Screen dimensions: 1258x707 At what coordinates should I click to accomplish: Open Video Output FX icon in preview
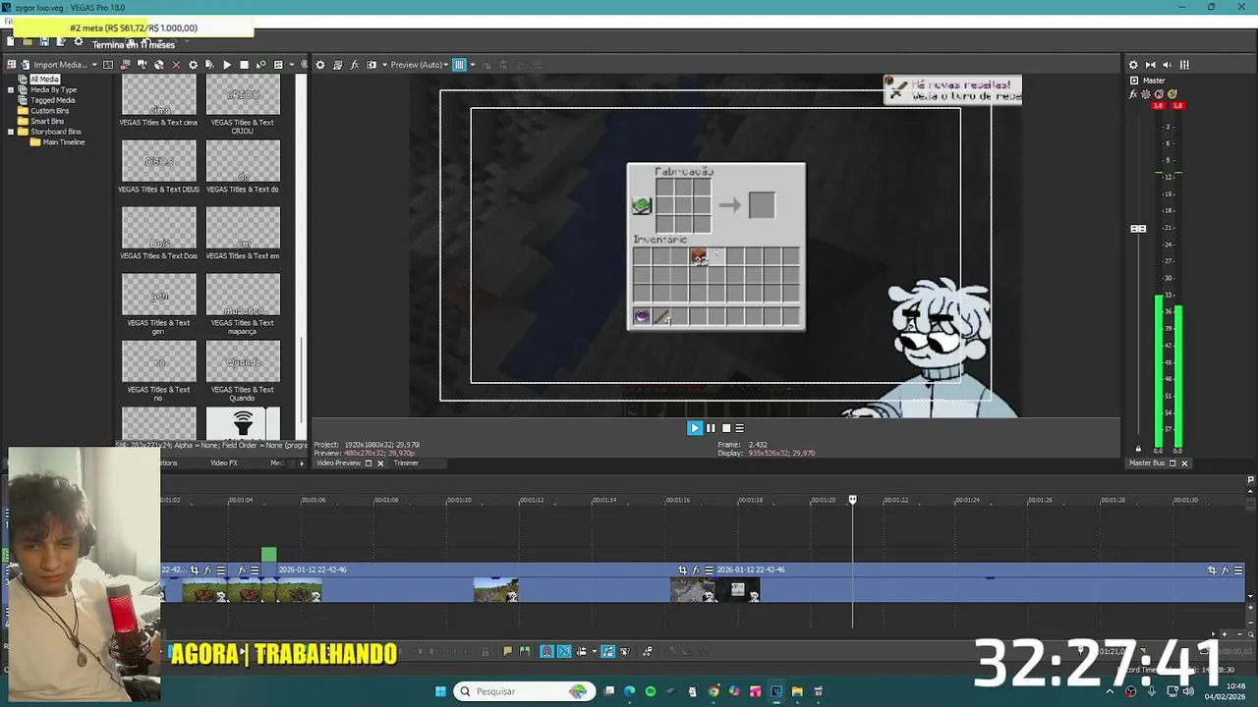354,65
